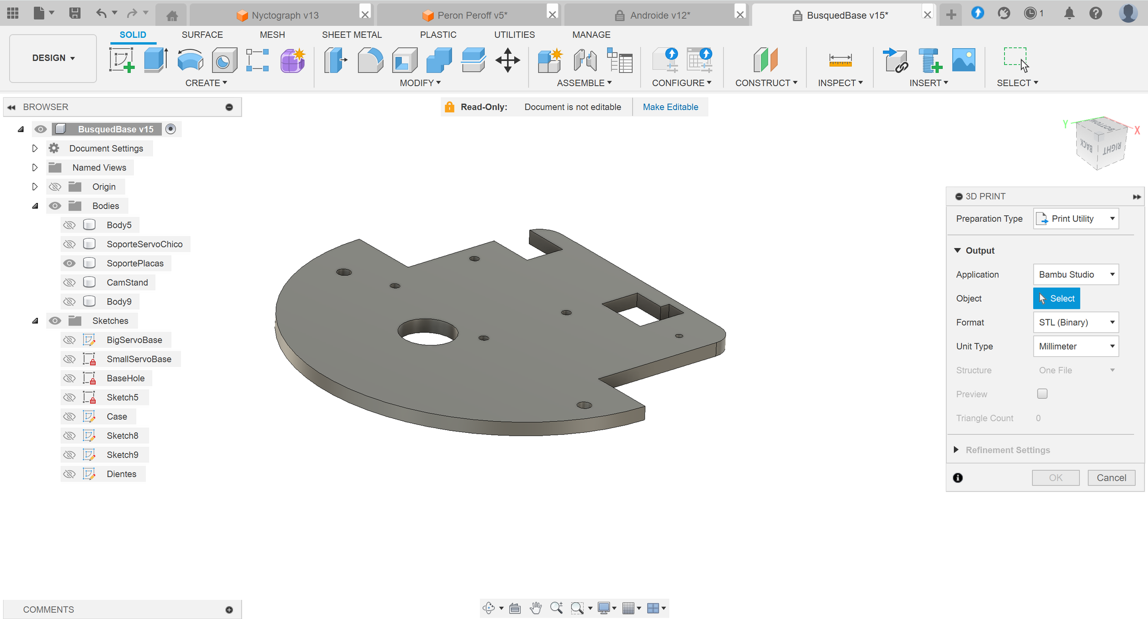The image size is (1148, 619).
Task: Expand the Named Views node
Action: [x=34, y=168]
